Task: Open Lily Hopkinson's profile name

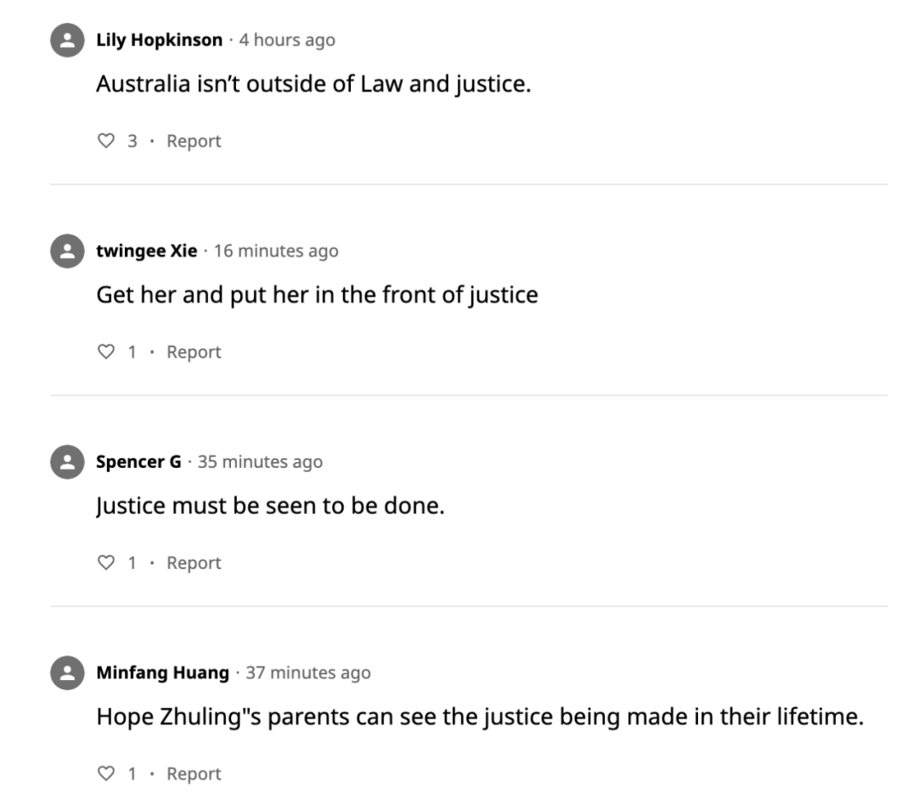Action: (x=159, y=40)
